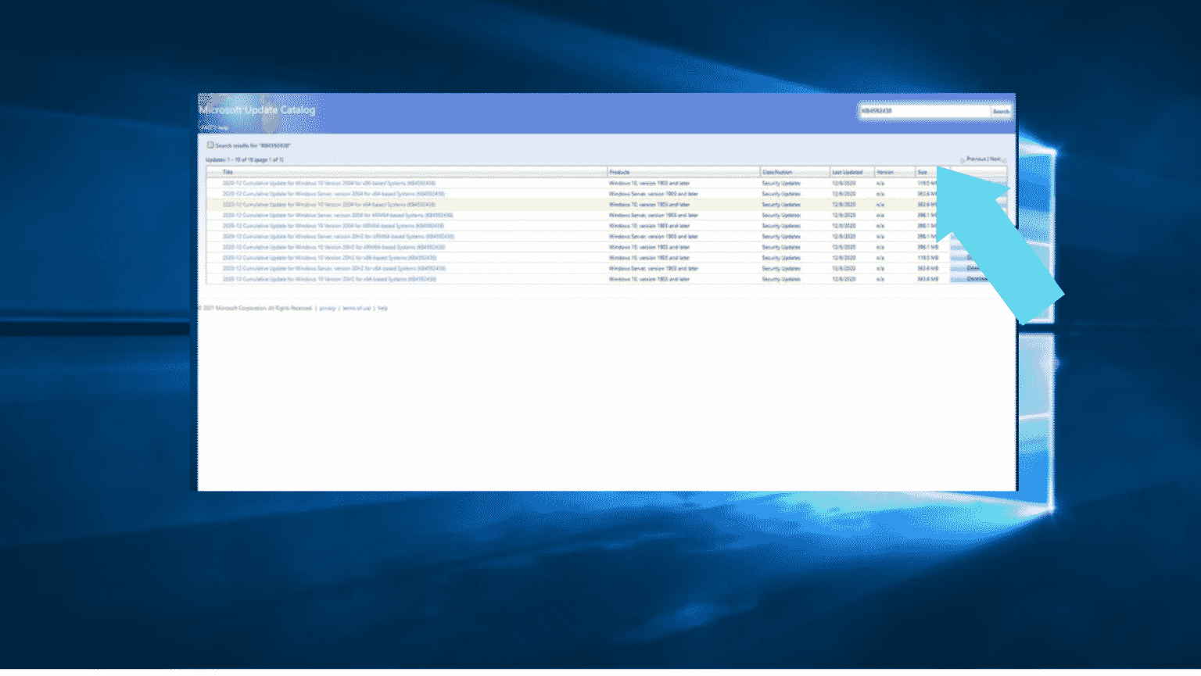This screenshot has height=676, width=1201.
Task: Select date 12/8/2020 in Server 2004 ARM64 row
Action: (x=844, y=215)
